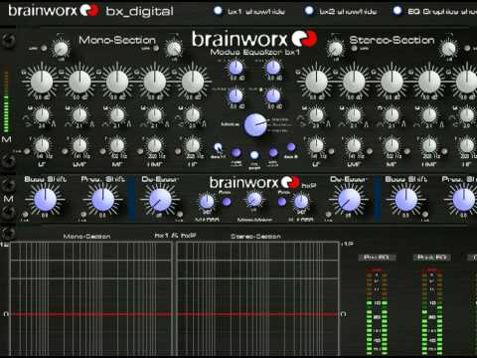Toggle solo button beside Mono LF frequency knob
477x358 pixels.
coord(27,151)
